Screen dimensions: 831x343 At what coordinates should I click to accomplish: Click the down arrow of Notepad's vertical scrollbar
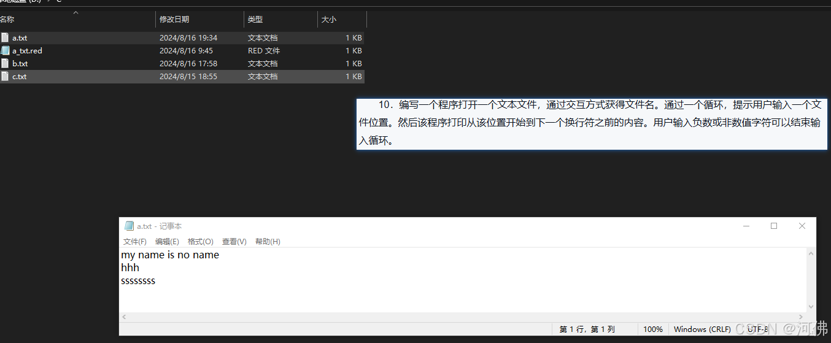click(x=811, y=307)
